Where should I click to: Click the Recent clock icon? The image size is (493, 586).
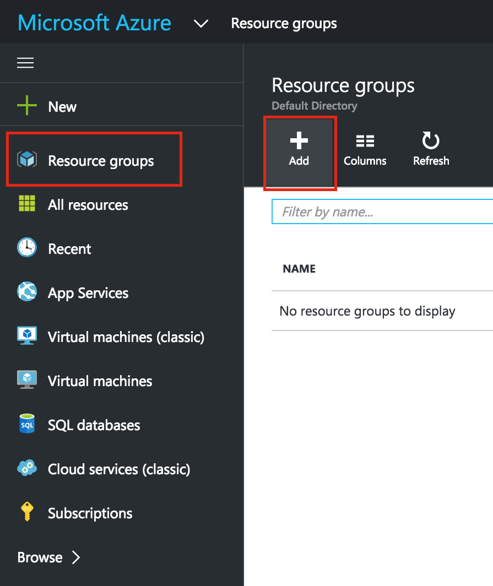click(x=27, y=247)
